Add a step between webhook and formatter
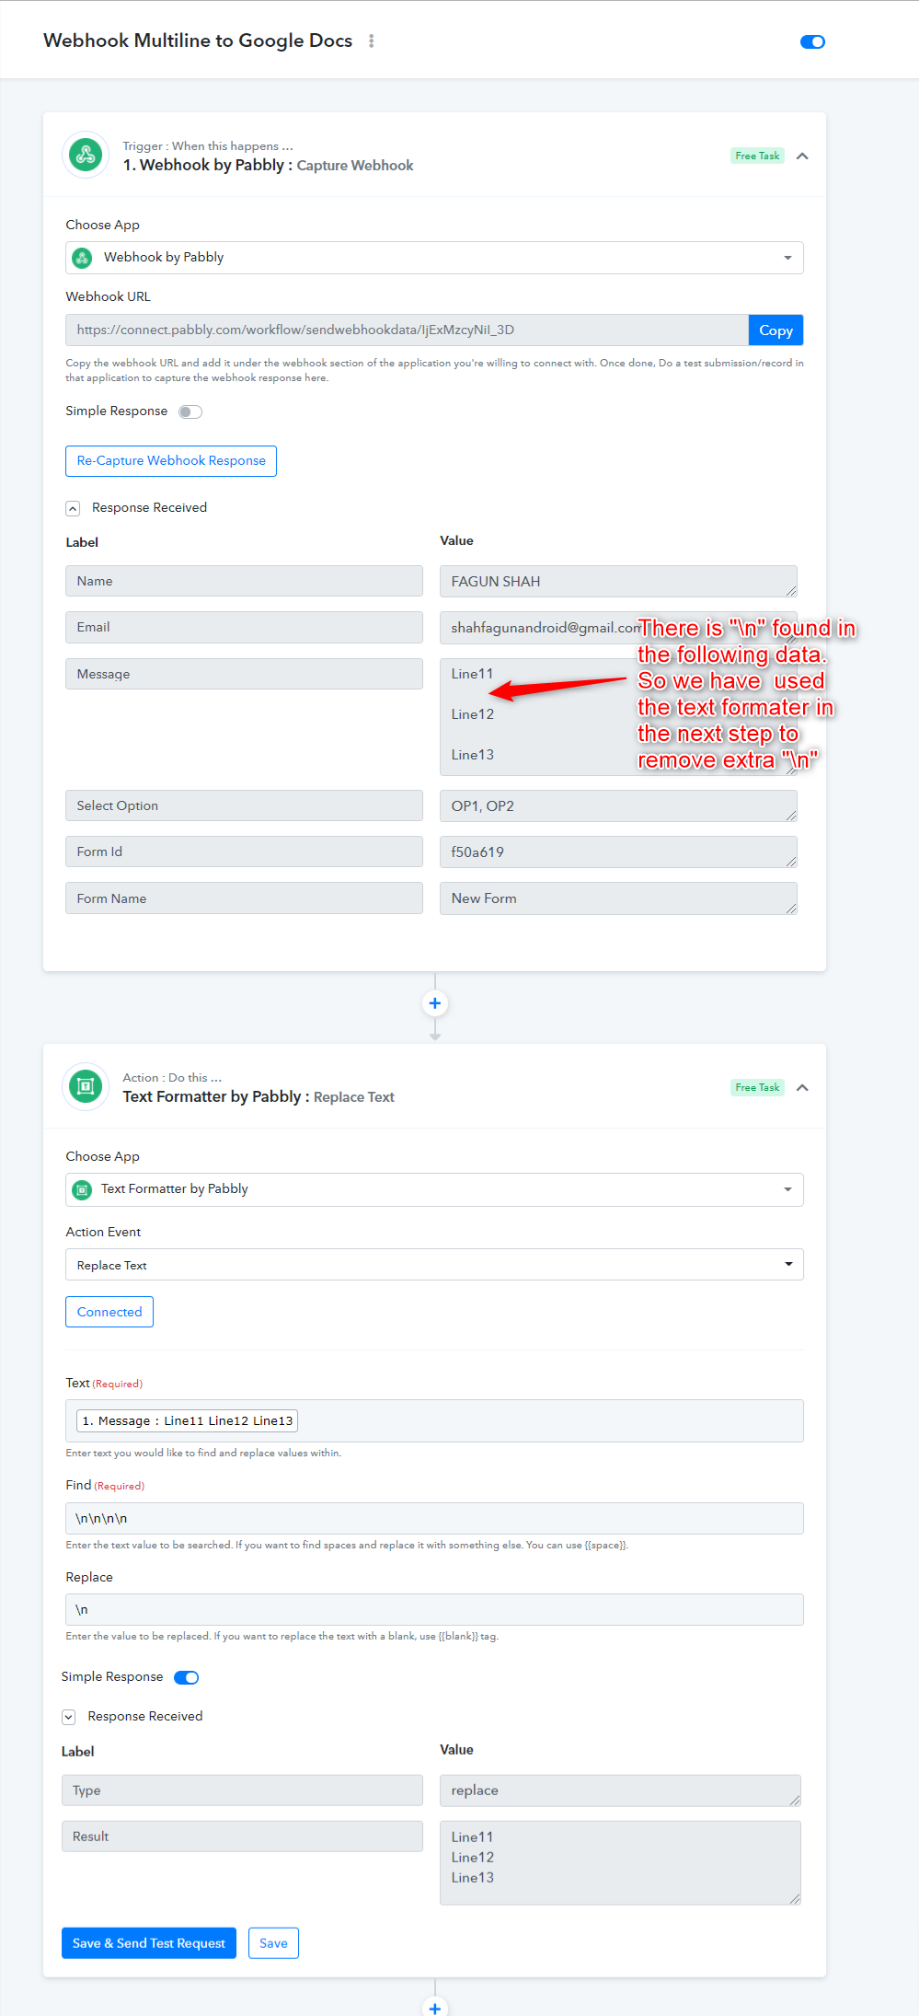The image size is (919, 2016). coord(435,1003)
